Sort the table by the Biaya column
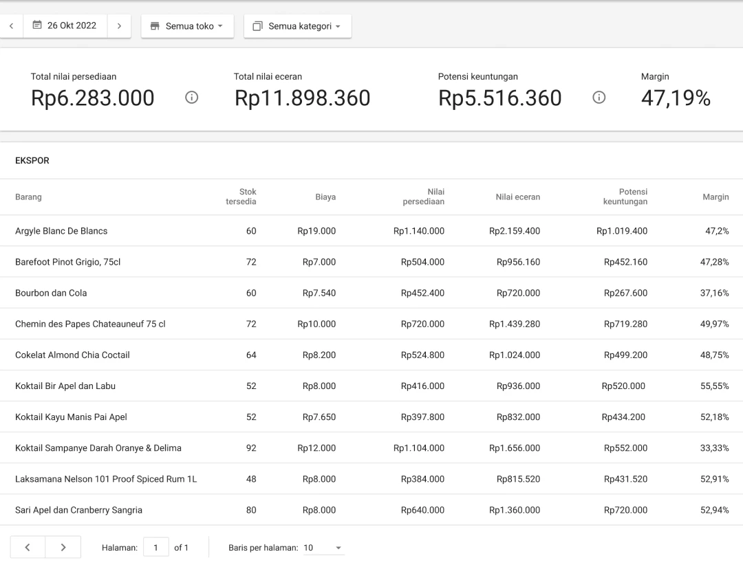Viewport: 743px width, 565px height. (x=325, y=197)
